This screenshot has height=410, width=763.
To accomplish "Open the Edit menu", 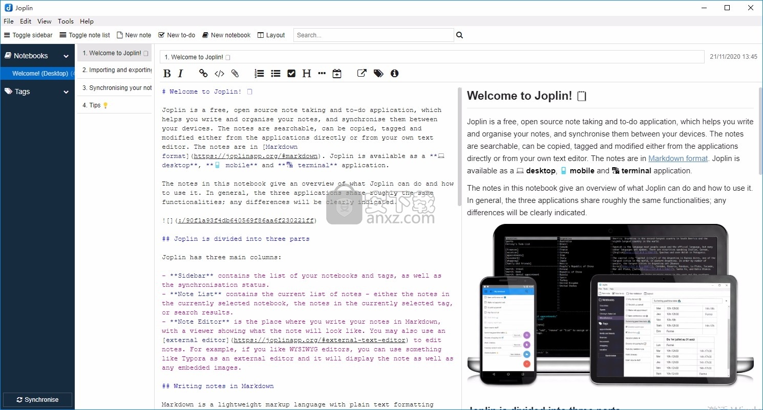I will 26,21.
